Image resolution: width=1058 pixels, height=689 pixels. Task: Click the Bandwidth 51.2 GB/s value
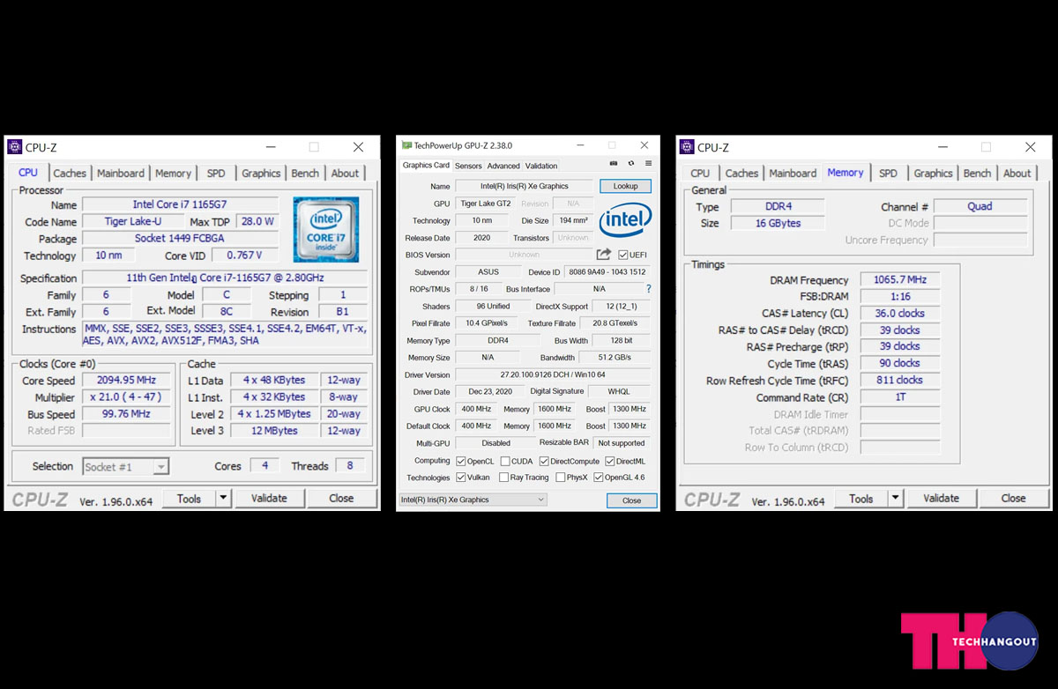pos(615,358)
